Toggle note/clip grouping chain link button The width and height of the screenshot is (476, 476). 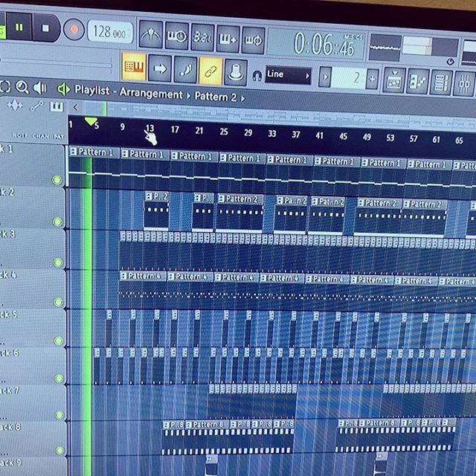210,71
